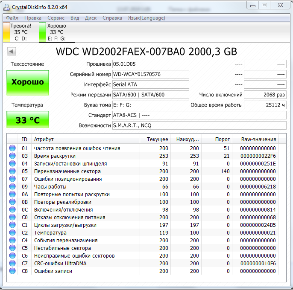Click the Общее время работы value 25112 ч
This screenshot has width=293, height=290.
click(x=265, y=105)
